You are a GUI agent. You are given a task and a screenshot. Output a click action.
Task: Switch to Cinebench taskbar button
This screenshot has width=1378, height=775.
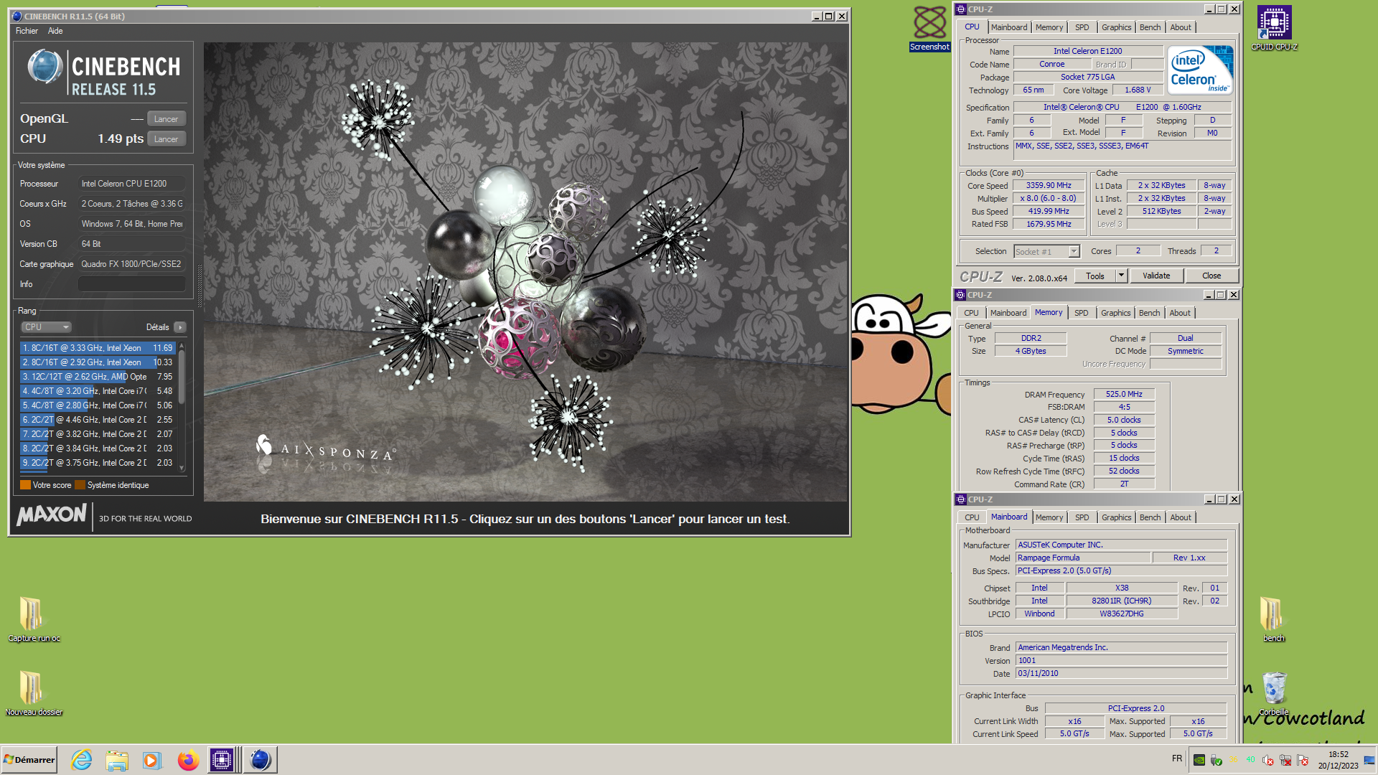[x=260, y=760]
